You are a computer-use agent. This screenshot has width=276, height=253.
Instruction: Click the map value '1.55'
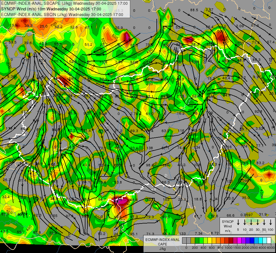[53, 216]
